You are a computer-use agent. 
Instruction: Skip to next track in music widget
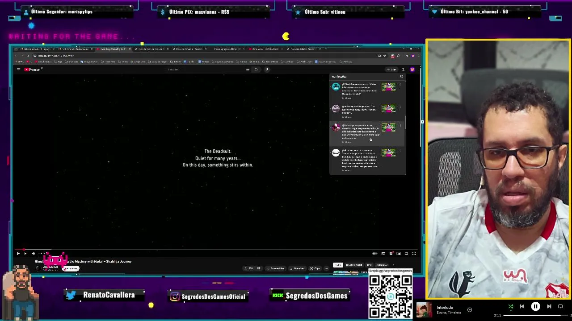point(549,307)
